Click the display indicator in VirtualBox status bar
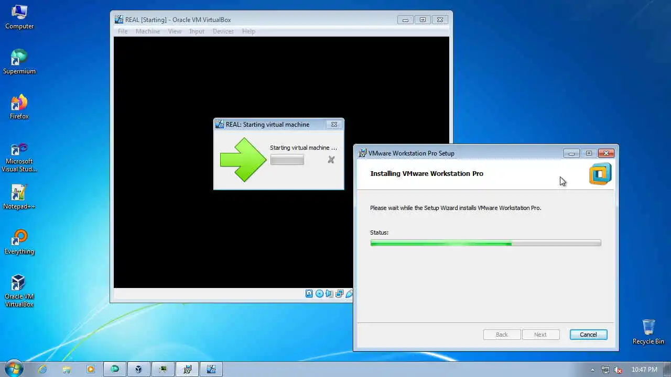The image size is (671, 377). pyautogui.click(x=339, y=294)
